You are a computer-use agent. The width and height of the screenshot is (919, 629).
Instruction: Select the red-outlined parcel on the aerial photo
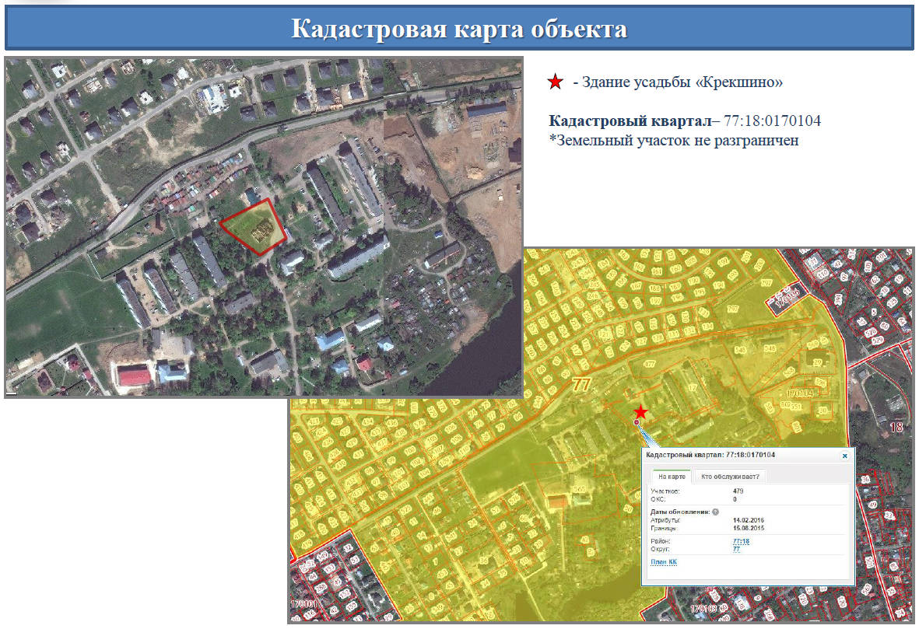coord(253,225)
